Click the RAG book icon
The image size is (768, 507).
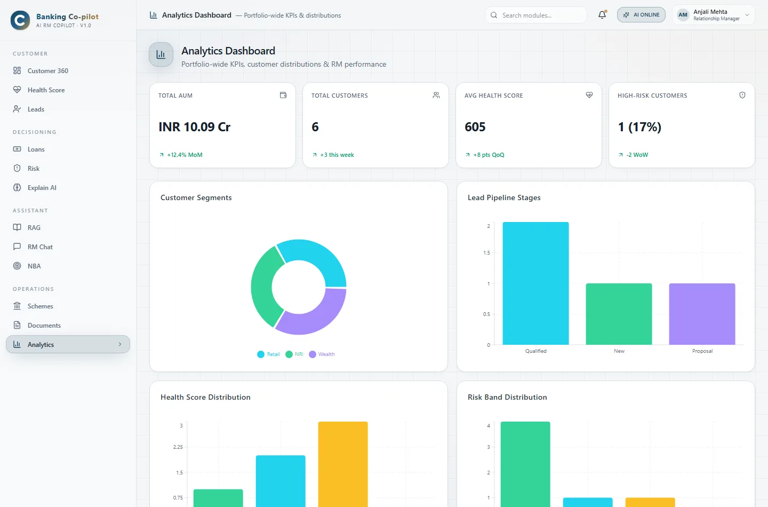point(17,227)
